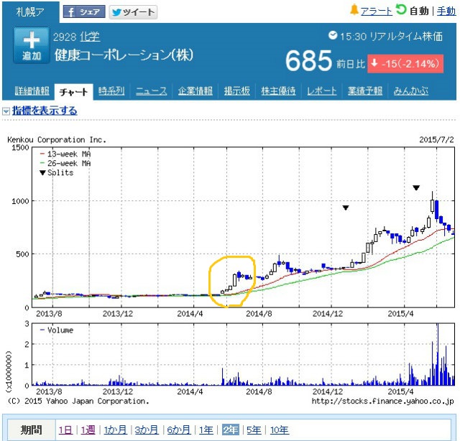Click the 健康コーポレーション(株) company name
This screenshot has height=441, width=460.
coord(124,55)
